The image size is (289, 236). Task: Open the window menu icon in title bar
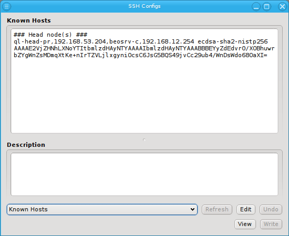coord(6,6)
